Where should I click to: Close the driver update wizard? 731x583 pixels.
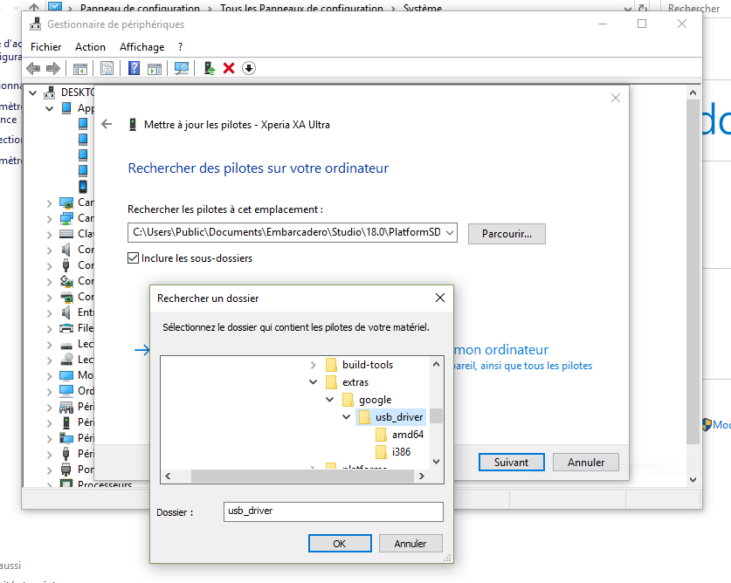(616, 98)
